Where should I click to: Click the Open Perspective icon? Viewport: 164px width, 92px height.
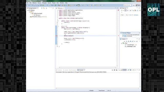tap(134, 5)
